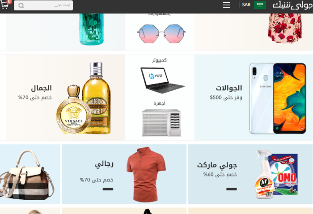Screen dimensions: 313x214
Task: Click the search magnifier icon
Action: tap(21, 5)
